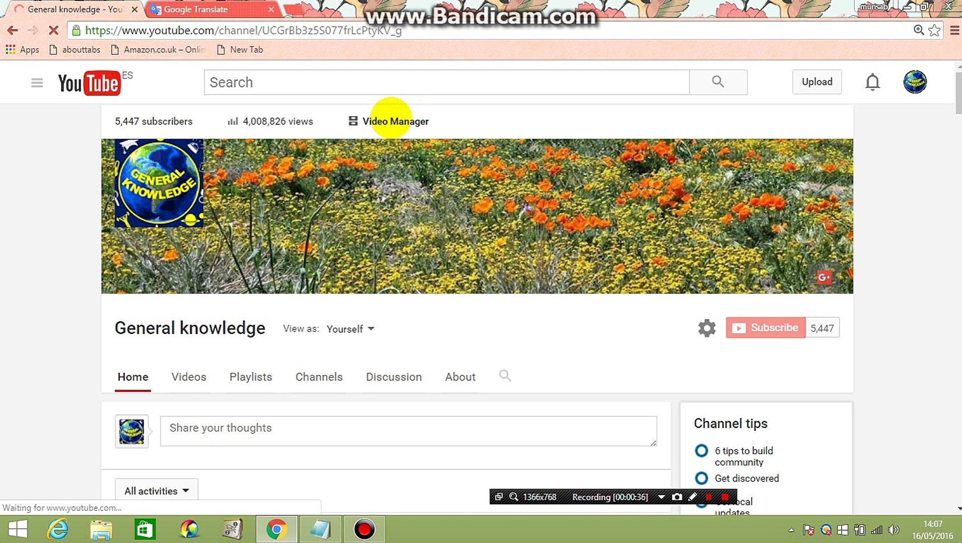Viewport: 962px width, 543px height.
Task: Subscribe to the General knowledge channel
Action: [x=765, y=327]
